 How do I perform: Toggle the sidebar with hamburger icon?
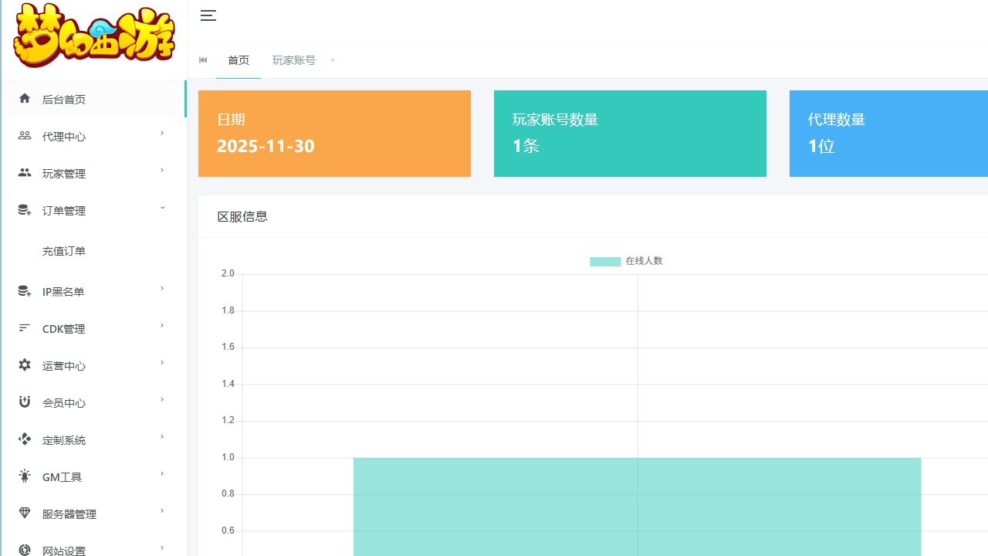208,15
